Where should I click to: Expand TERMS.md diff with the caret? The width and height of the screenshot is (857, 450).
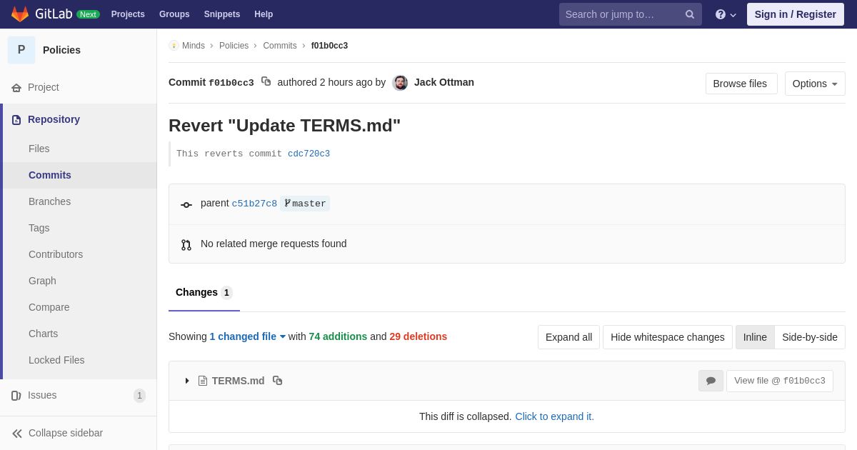[x=187, y=381]
